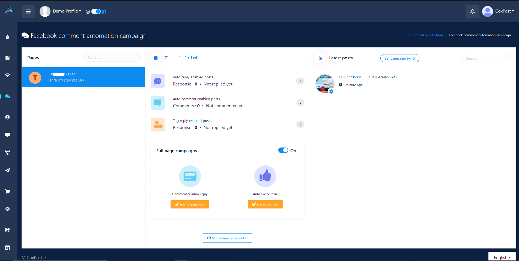
Task: Open the flame icon in sidebar
Action: (8, 37)
